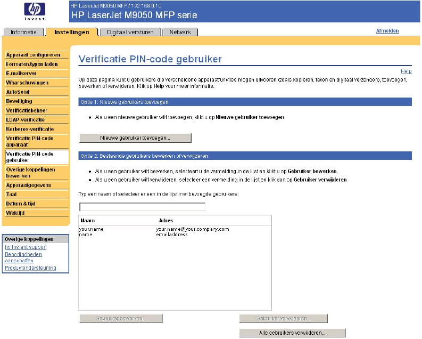Click Gebruiker bewerken button
Viewport: 422px width, 339px height.
click(x=121, y=319)
